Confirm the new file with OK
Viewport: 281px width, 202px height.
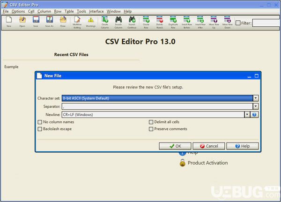(x=175, y=146)
